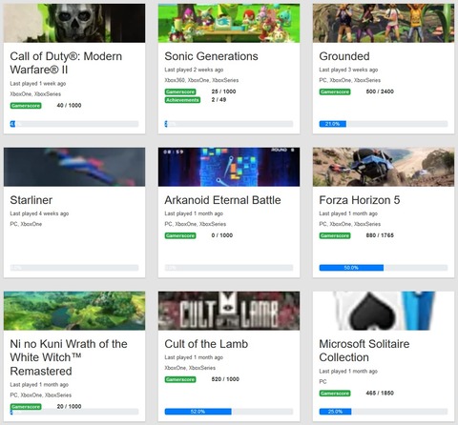458x425 pixels.
Task: Click the Gamerscore badge on Cult of the Lamb card
Action: (180, 379)
